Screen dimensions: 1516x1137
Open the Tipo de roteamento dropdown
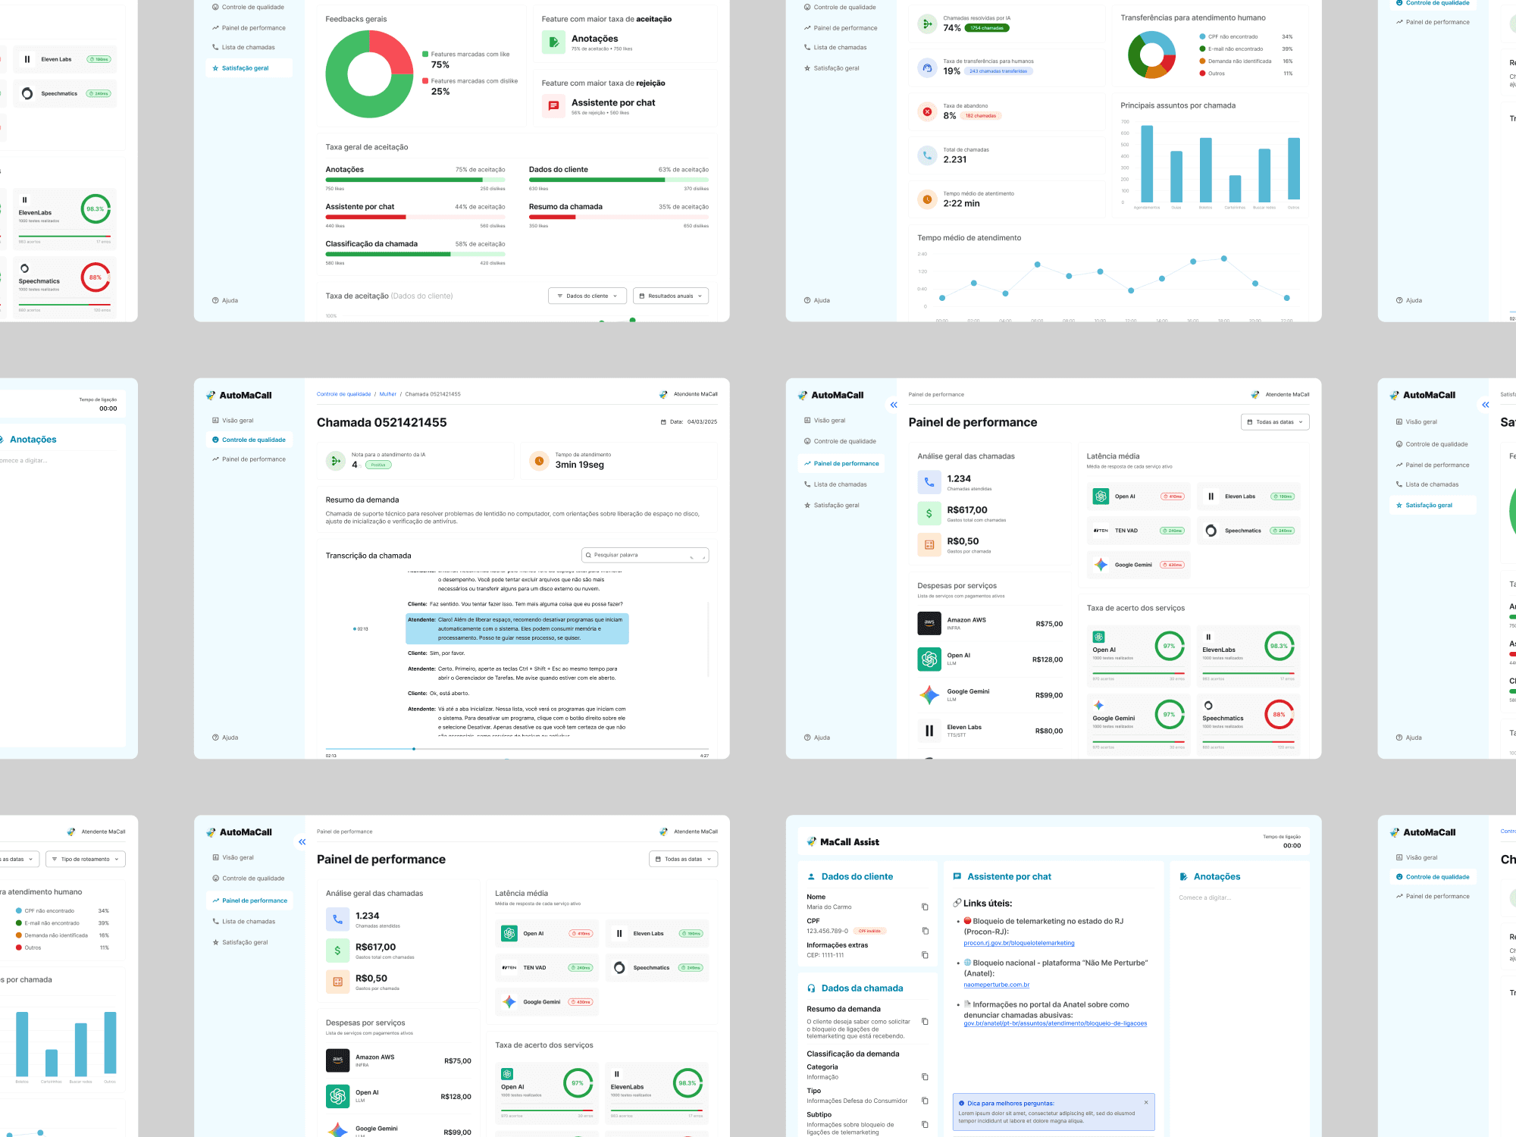86,859
